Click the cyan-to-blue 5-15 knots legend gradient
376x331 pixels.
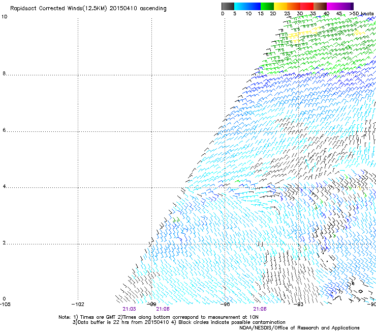coord(247,6)
